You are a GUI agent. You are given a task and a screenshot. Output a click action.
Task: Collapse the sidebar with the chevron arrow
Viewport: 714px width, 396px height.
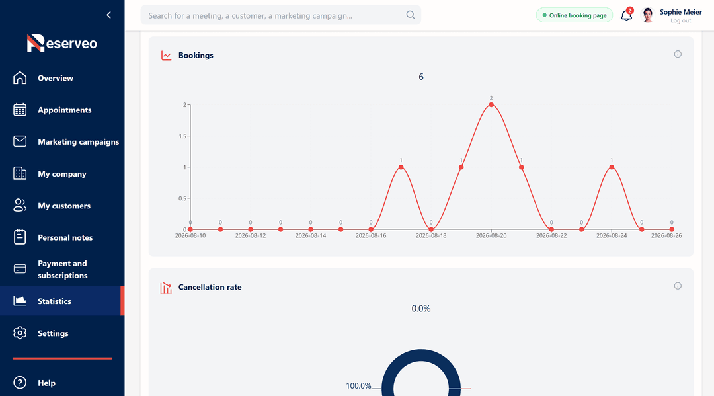108,15
